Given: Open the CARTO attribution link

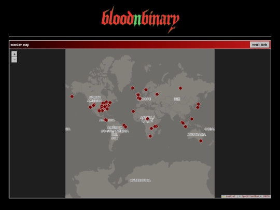Looking at the screenshot, I should 266,196.
